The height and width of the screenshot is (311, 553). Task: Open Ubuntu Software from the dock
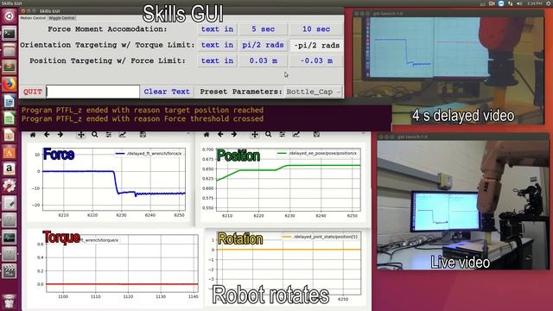tap(10, 152)
